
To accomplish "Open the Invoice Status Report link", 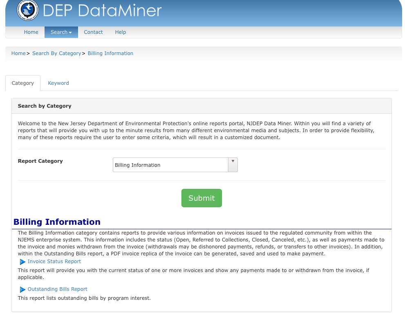I will [x=54, y=261].
